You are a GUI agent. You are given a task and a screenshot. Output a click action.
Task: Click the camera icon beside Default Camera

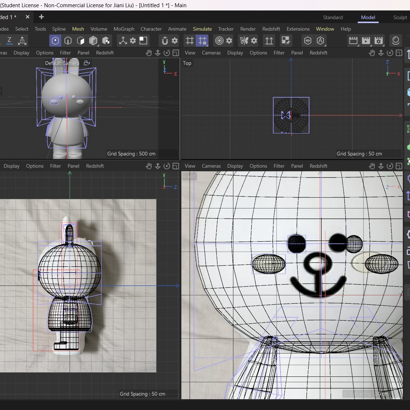click(x=87, y=63)
